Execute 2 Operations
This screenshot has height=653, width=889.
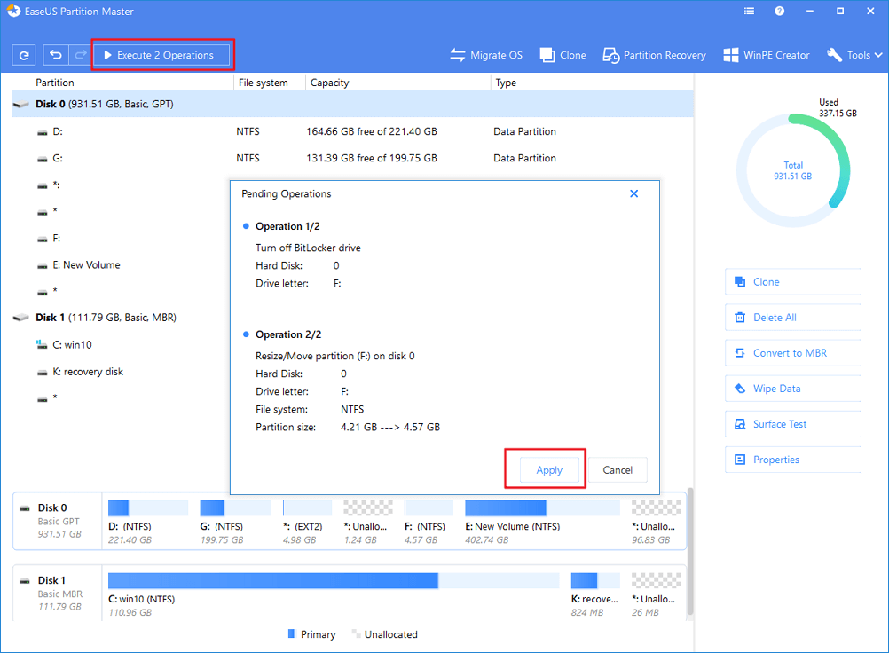(161, 55)
